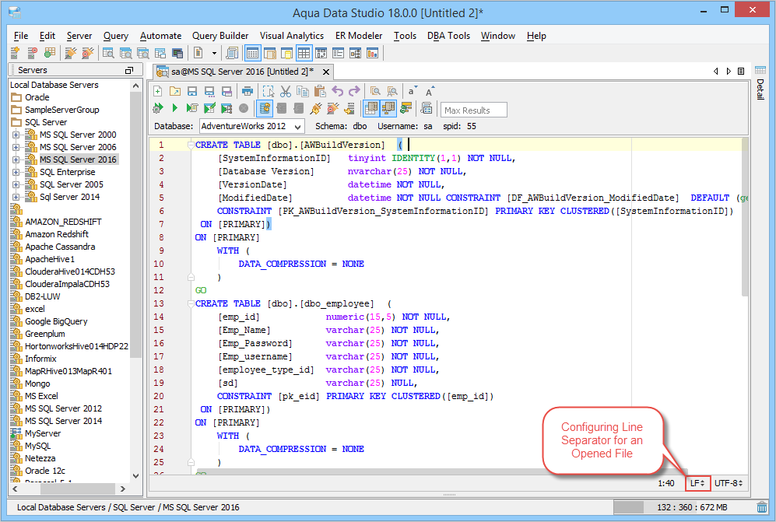Click the Undo arrow icon

click(338, 91)
